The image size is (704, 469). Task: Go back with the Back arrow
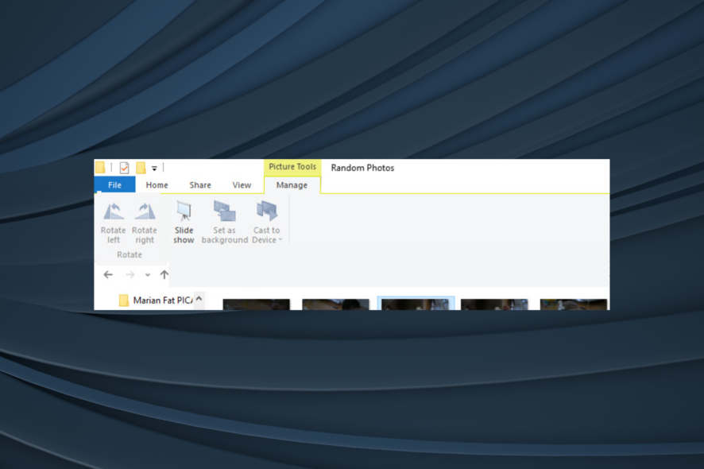[108, 274]
